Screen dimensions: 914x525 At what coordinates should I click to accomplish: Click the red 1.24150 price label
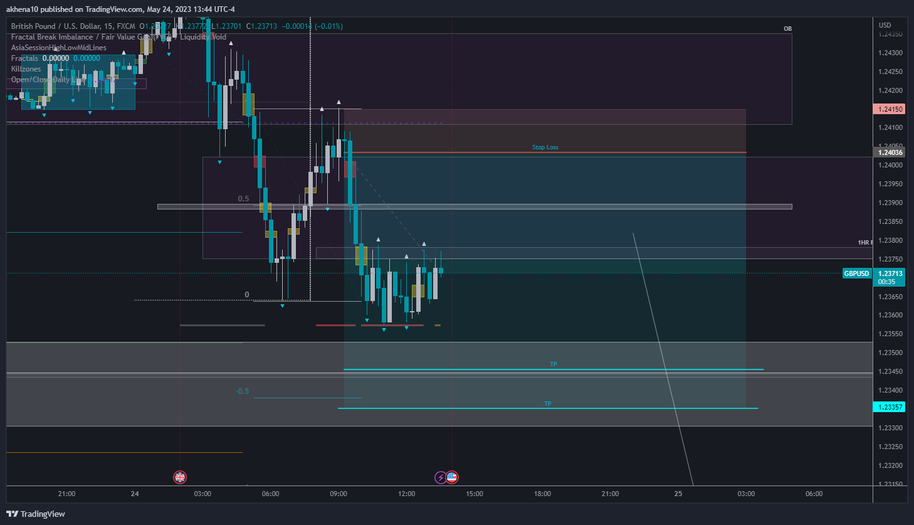pyautogui.click(x=890, y=109)
